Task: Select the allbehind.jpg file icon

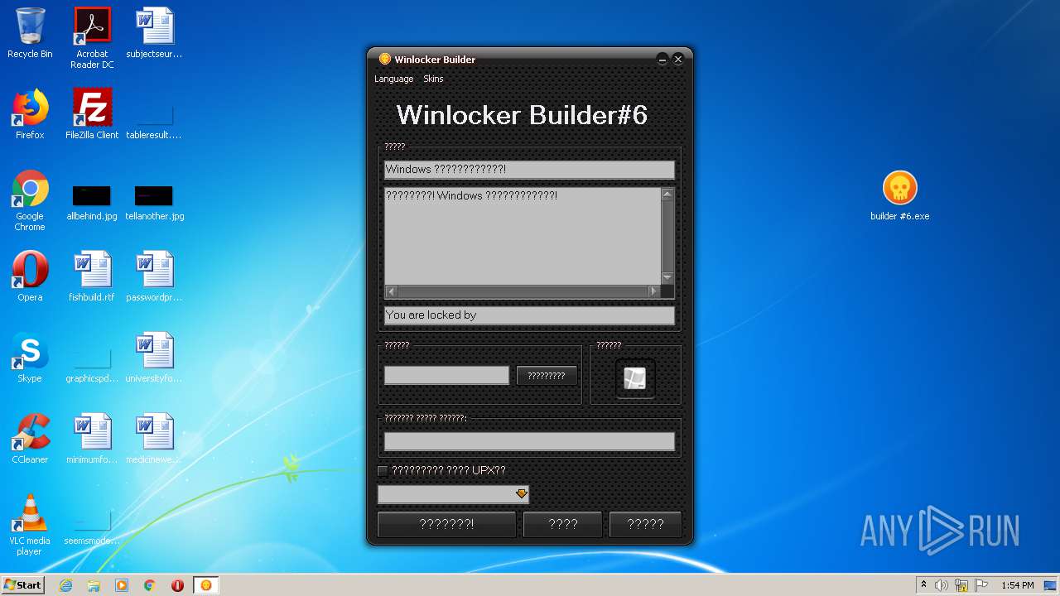Action: [x=92, y=203]
